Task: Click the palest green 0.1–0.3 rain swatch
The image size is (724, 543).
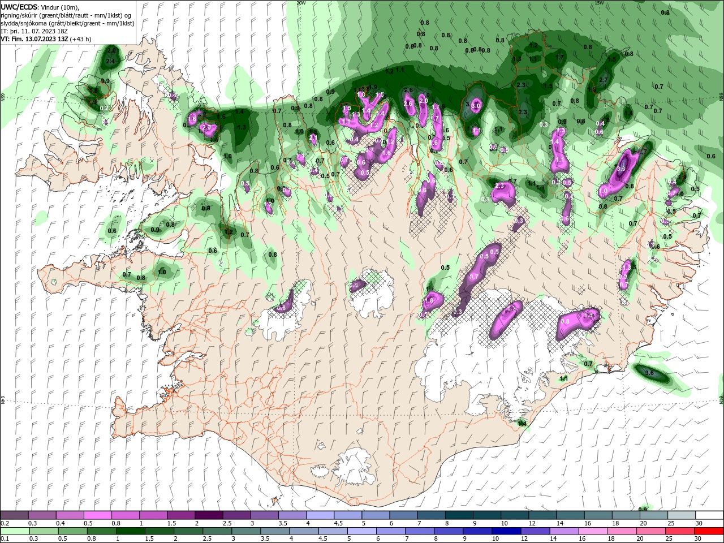Action: point(15,531)
